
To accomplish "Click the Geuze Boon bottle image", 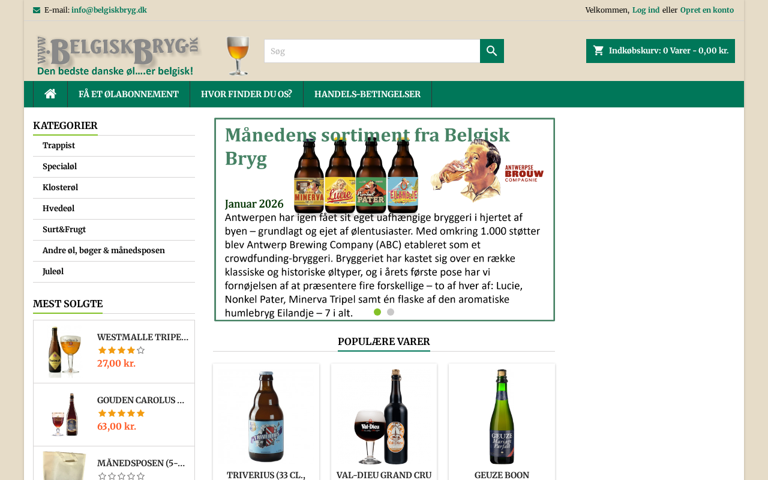I will pos(502,416).
